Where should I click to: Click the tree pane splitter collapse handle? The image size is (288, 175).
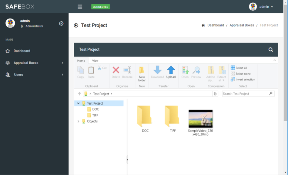127,159
